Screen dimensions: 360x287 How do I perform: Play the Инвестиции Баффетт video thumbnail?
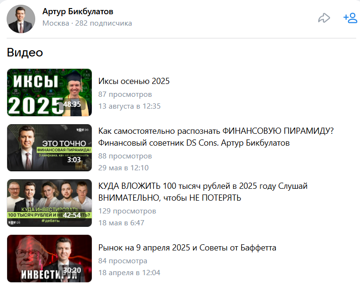click(49, 258)
